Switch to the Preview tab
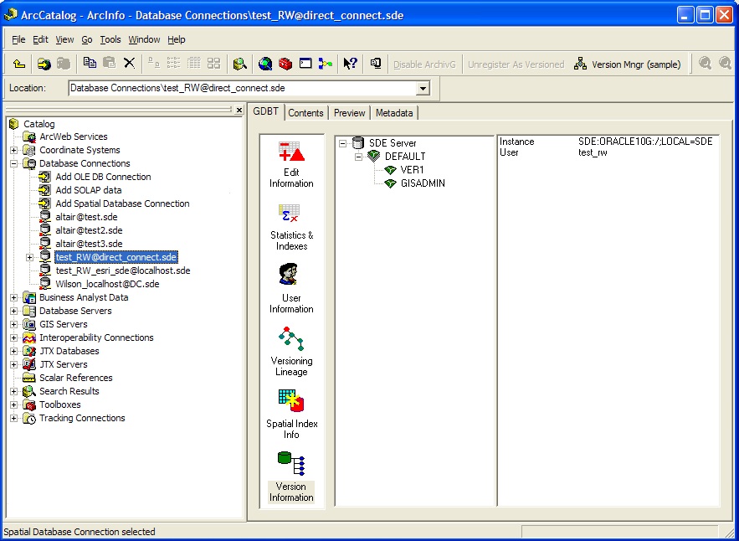739x541 pixels. tap(349, 113)
